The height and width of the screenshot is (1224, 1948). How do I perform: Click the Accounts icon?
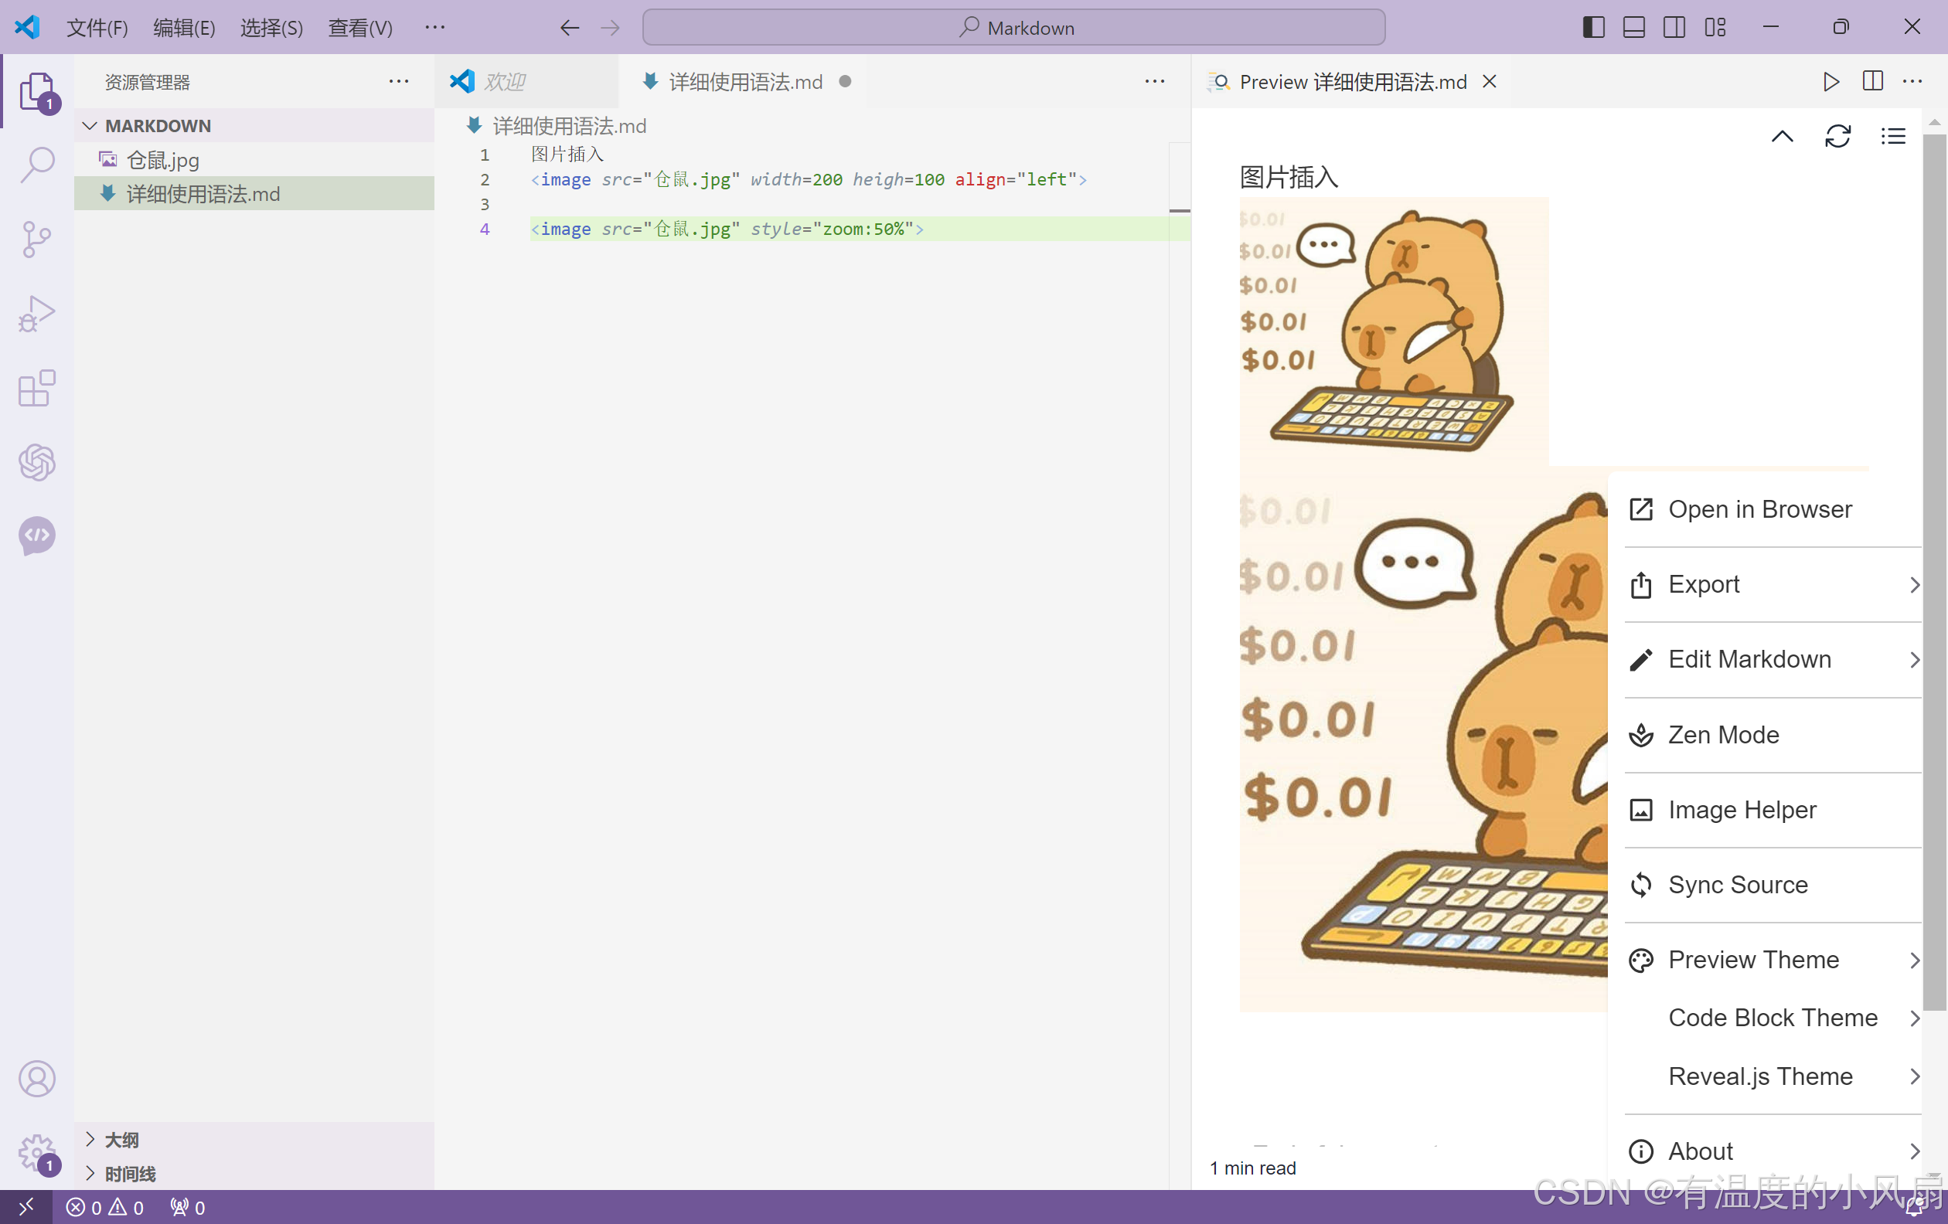tap(37, 1079)
